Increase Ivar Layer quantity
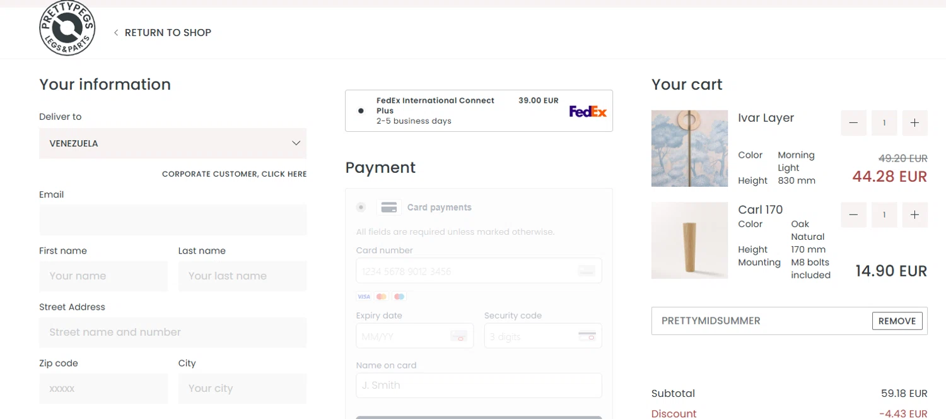The width and height of the screenshot is (946, 419). pyautogui.click(x=915, y=123)
